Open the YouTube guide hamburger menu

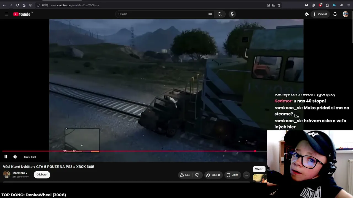(7, 14)
